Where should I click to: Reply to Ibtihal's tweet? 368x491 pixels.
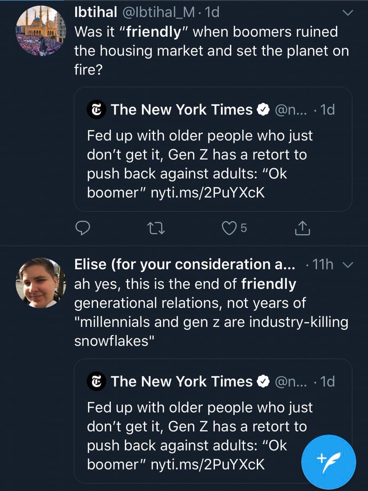83,228
